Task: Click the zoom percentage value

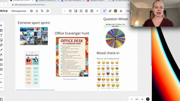Action: click(137, 99)
